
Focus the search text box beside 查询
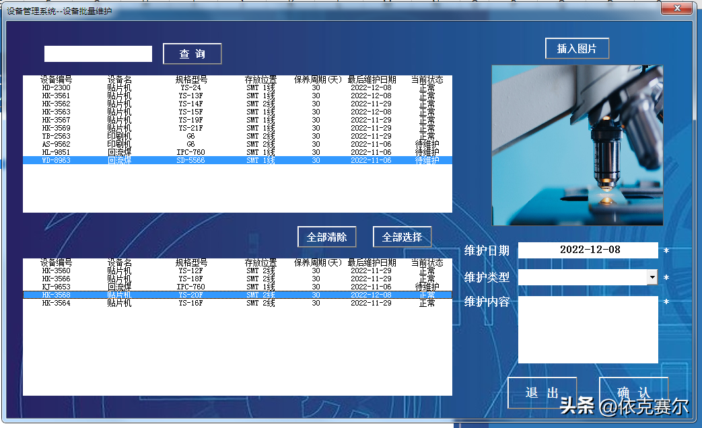pos(98,54)
